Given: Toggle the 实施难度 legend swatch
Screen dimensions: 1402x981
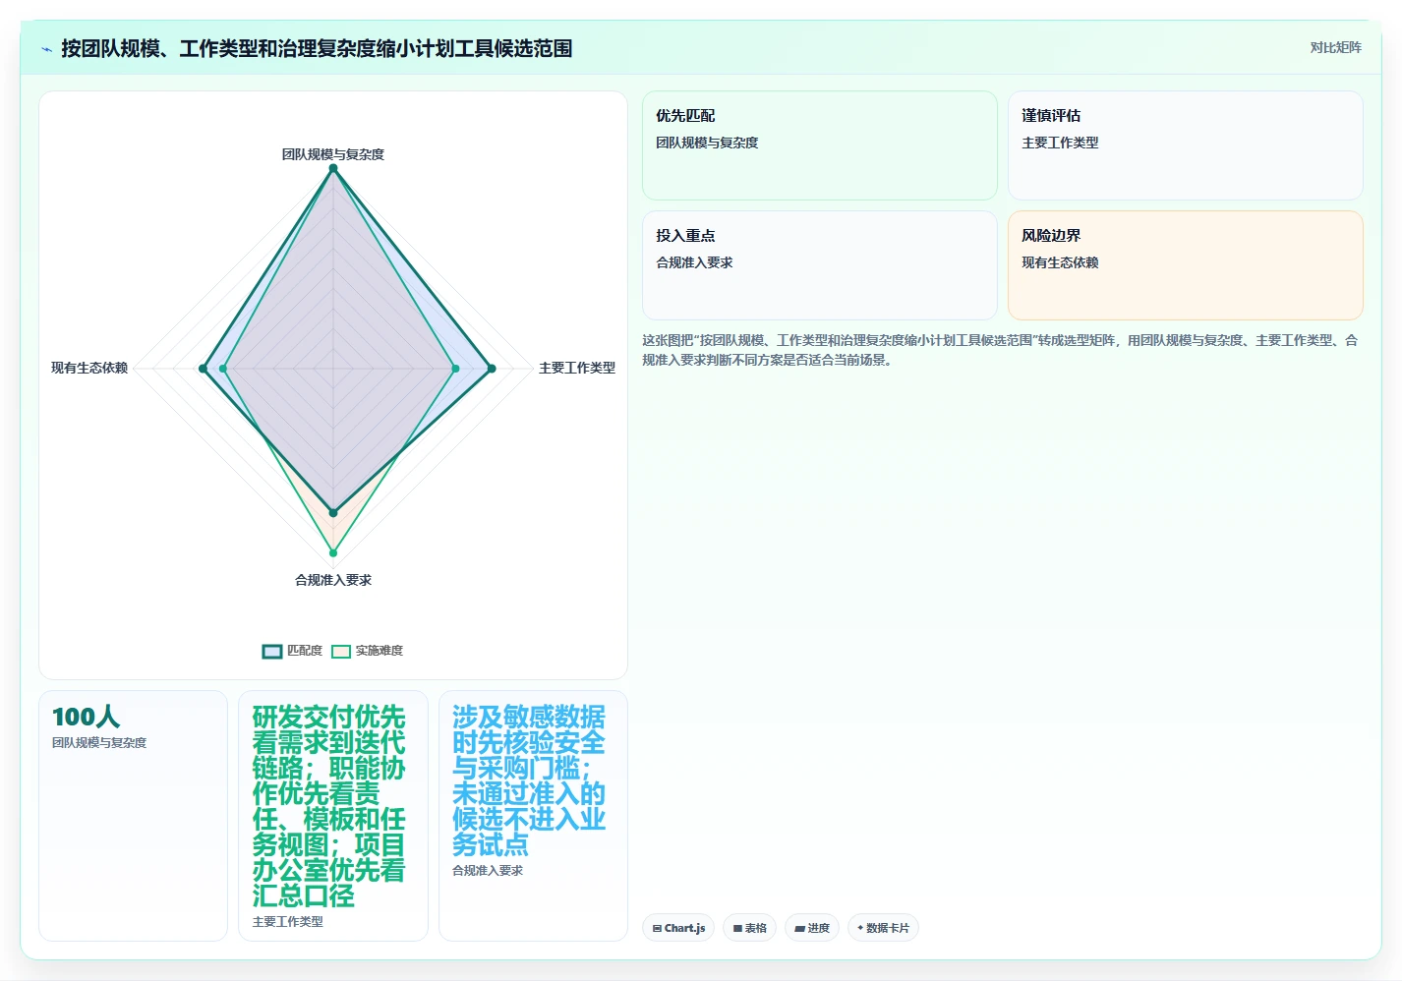Looking at the screenshot, I should coord(341,651).
